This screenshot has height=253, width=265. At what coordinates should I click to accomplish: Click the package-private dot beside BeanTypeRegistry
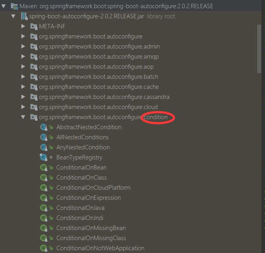pos(51,157)
